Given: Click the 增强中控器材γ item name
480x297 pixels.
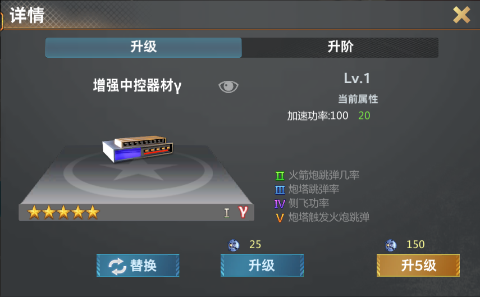Looking at the screenshot, I should 137,85.
